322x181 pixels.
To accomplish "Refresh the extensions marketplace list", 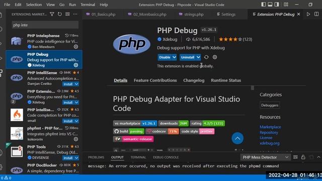I will [x=59, y=14].
